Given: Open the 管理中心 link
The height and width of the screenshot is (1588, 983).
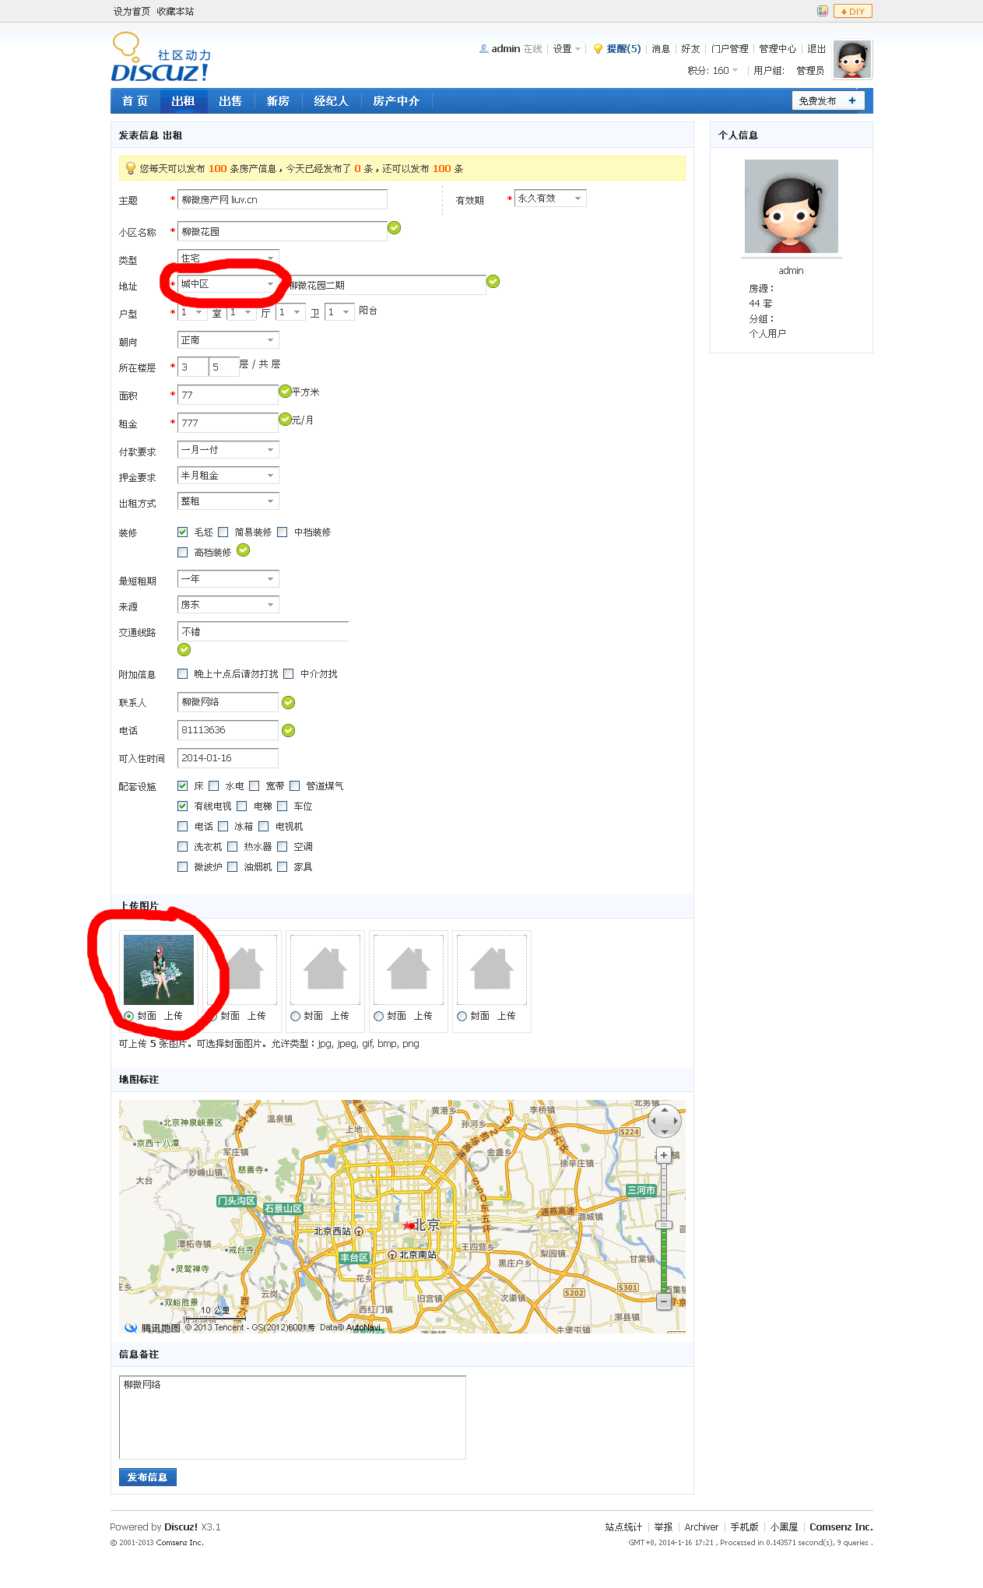Looking at the screenshot, I should tap(778, 48).
